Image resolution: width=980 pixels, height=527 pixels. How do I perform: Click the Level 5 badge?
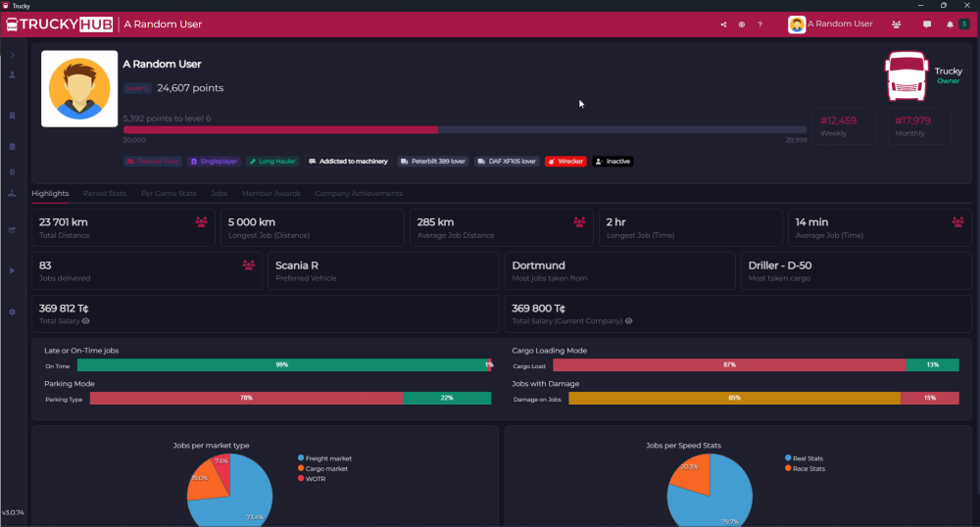tap(137, 88)
